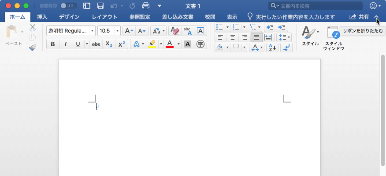Toggle superscript X2 formatting
Viewport: 386px width, 176px height.
tap(122, 44)
